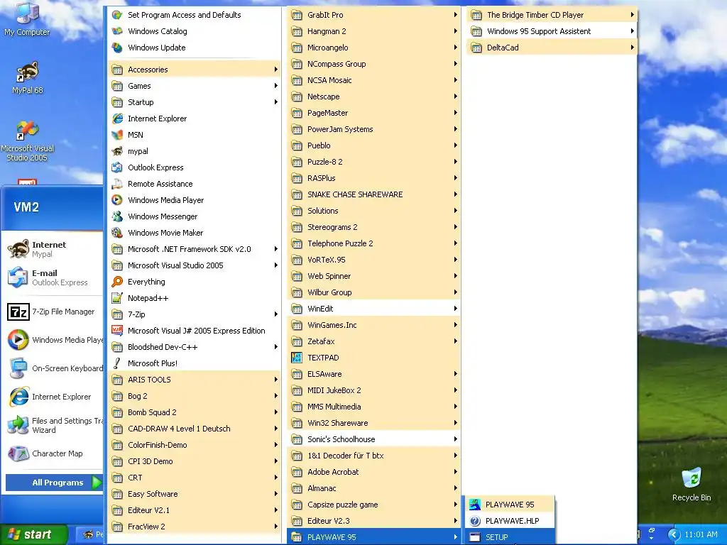Run PLAYWAVE 95 application in submenu
727x545 pixels.
coord(509,505)
